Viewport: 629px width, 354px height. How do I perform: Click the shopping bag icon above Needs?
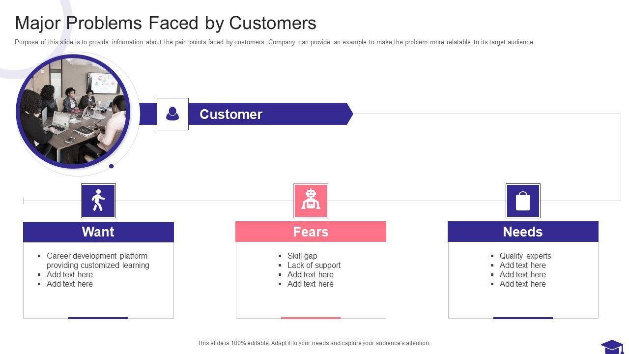[523, 201]
